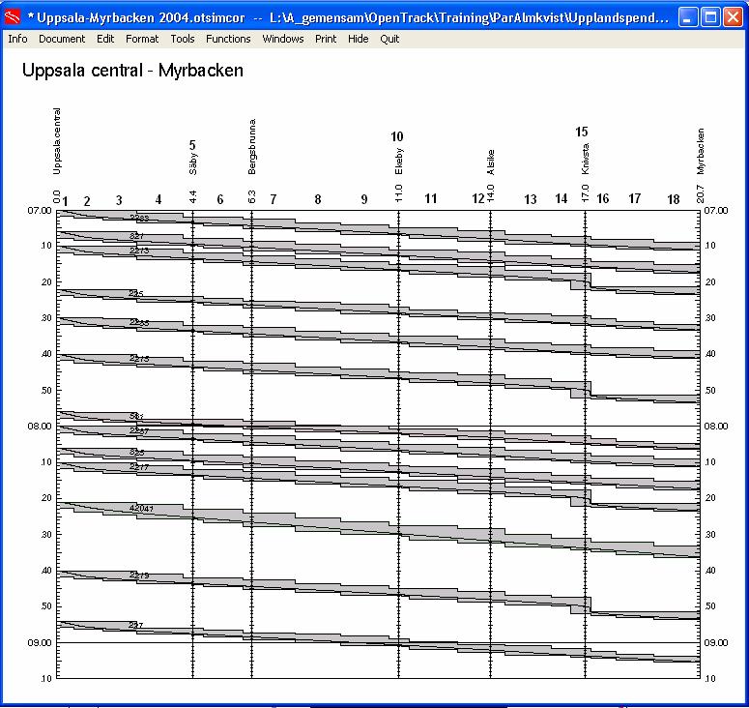Click the right 09.00 time axis label
749x708 pixels.
click(x=716, y=642)
